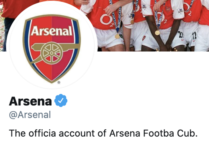Click the @Arsenal handle
Image resolution: width=209 pixels, height=143 pixels.
coord(30,115)
